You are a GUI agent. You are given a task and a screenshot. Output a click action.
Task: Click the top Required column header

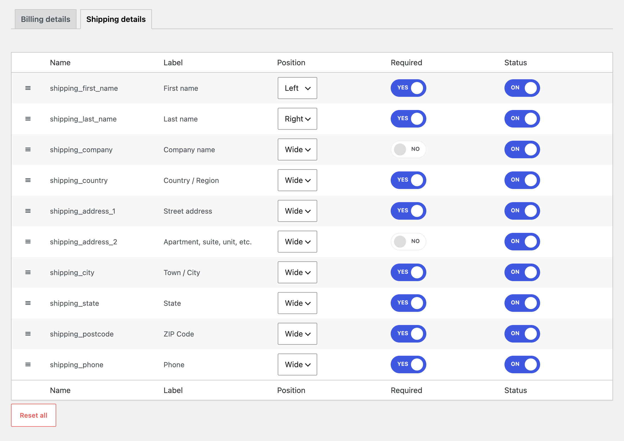coord(406,63)
